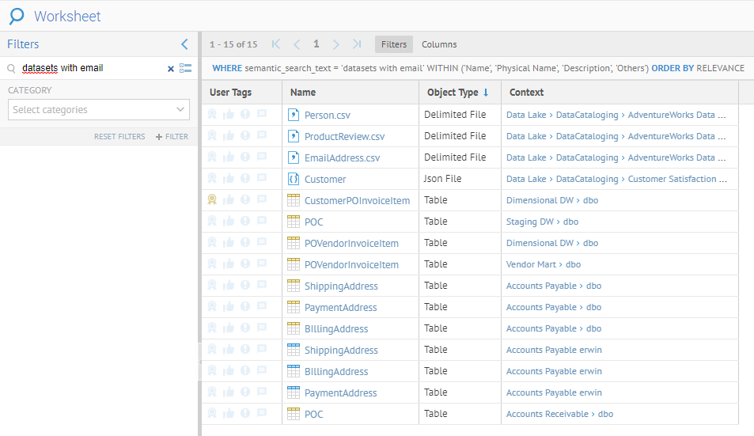
Task: Click the search options list icon
Action: pyautogui.click(x=186, y=68)
